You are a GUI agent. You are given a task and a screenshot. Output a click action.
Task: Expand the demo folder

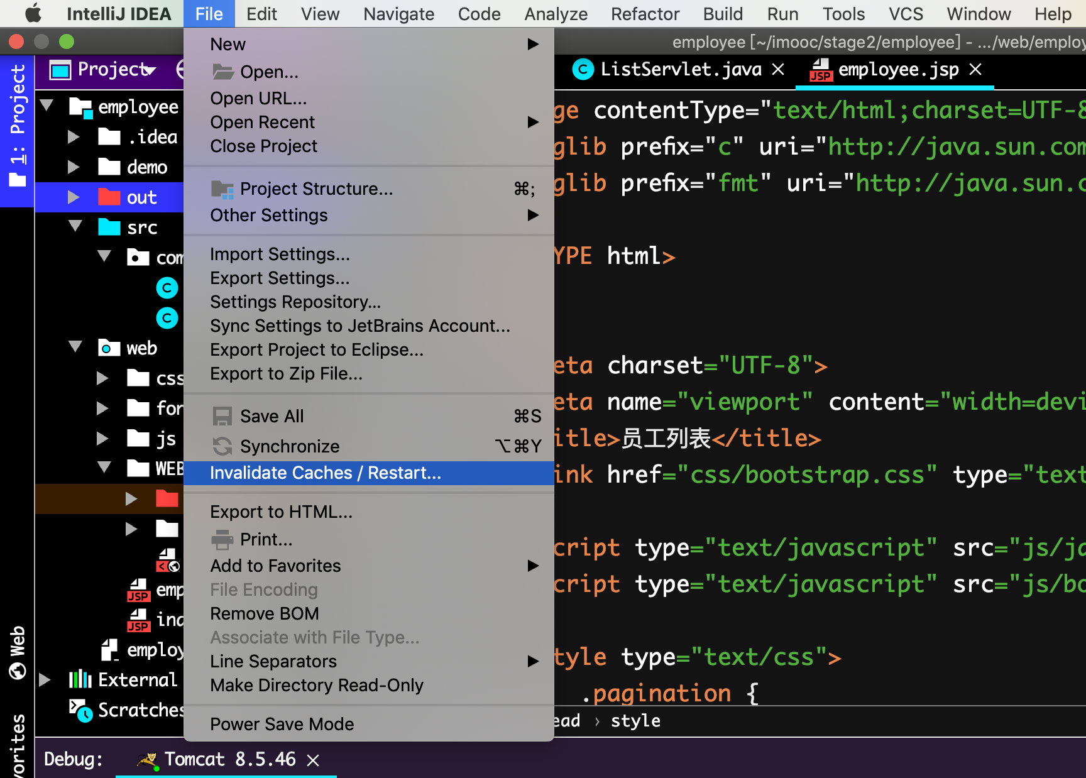coord(74,167)
